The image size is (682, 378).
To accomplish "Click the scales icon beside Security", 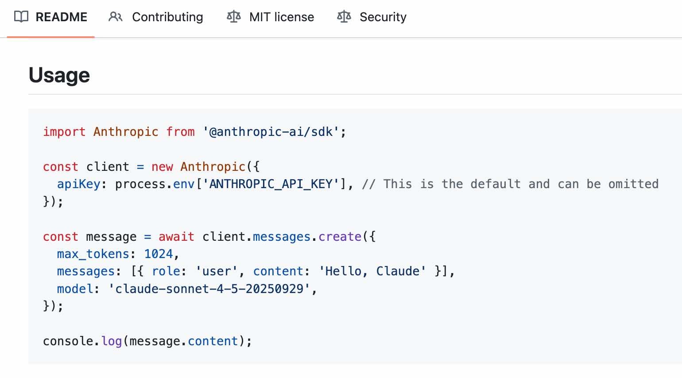I will coord(344,17).
